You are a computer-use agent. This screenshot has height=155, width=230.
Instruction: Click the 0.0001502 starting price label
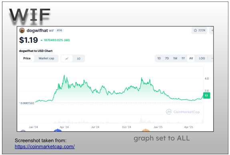point(27,103)
